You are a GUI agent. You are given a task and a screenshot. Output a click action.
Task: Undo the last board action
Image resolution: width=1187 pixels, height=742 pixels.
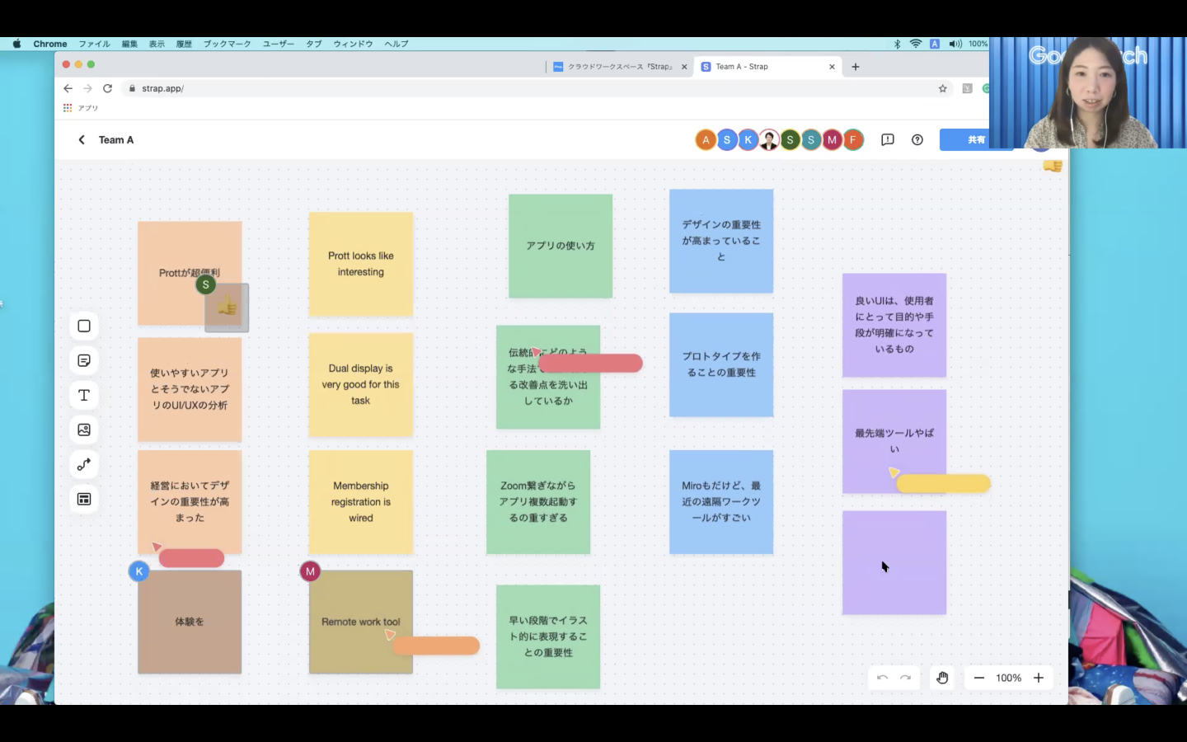pos(882,678)
